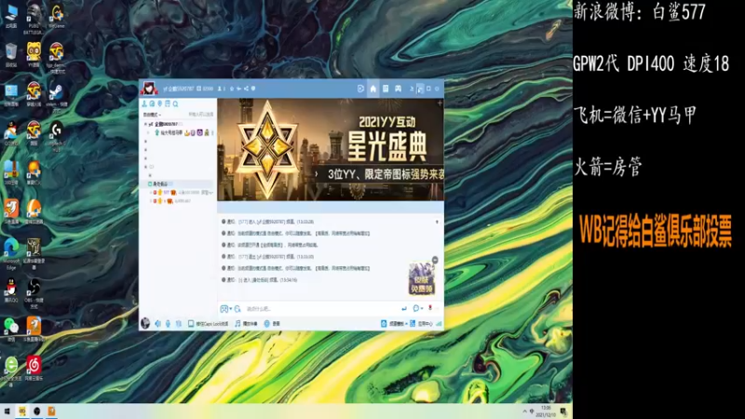Open the channel template dropdown in bottom bar
Screen dimensions: 745x419
click(x=394, y=324)
